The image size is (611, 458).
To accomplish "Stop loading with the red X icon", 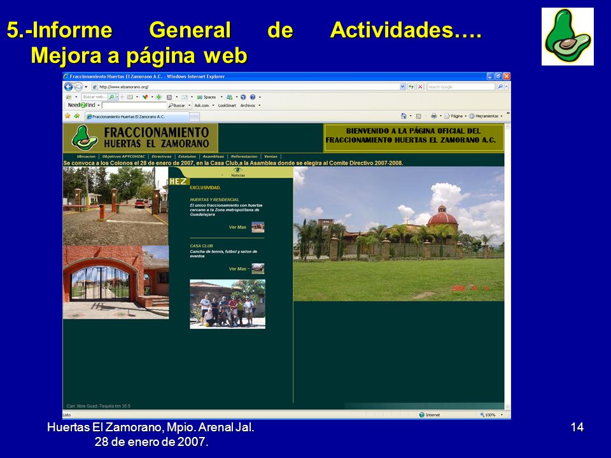I will coord(420,87).
